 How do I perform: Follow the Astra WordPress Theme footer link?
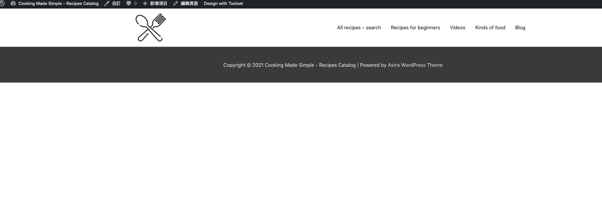(x=415, y=65)
